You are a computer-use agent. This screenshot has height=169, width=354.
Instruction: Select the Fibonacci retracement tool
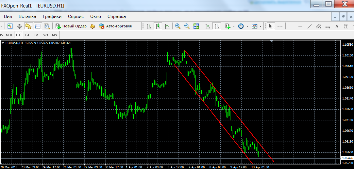tap(328, 26)
